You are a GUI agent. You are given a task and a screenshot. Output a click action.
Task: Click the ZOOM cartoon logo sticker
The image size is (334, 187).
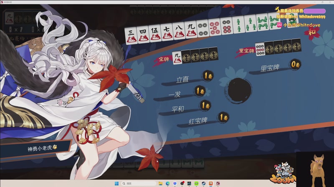[x=283, y=173]
